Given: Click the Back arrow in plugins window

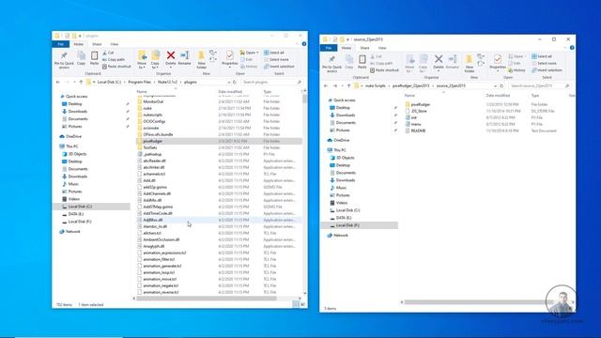Looking at the screenshot, I should pos(58,82).
